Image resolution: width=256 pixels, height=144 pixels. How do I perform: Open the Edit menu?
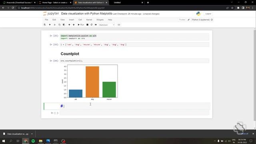pos(54,20)
